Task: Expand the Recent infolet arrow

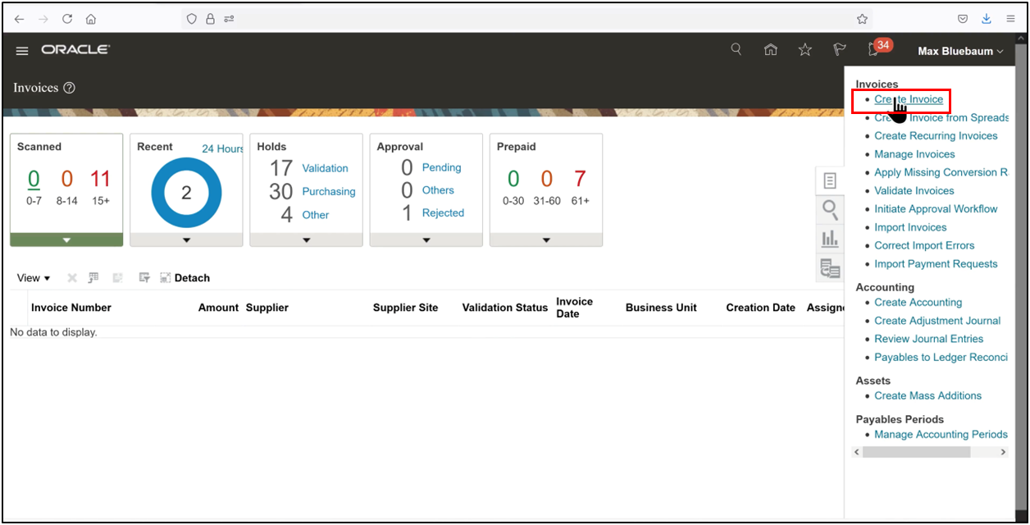Action: [185, 239]
